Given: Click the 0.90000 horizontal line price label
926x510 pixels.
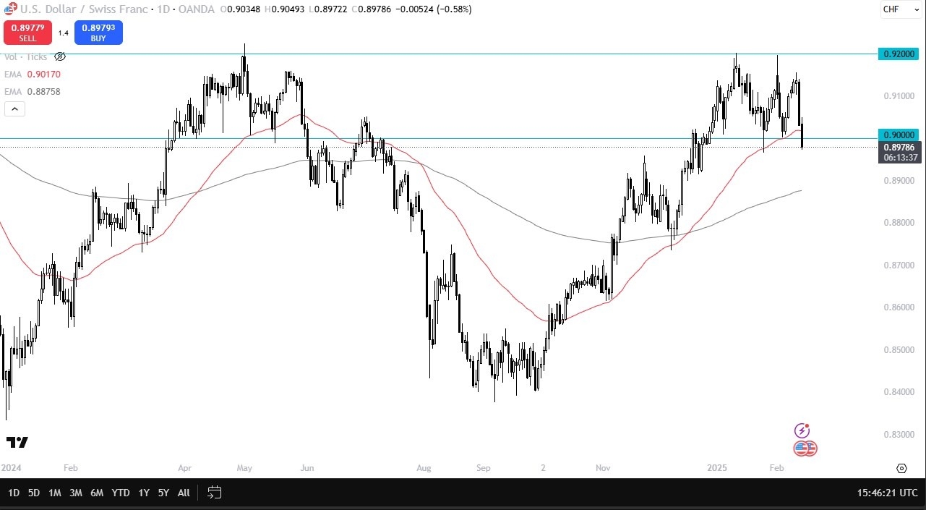Looking at the screenshot, I should click(899, 135).
